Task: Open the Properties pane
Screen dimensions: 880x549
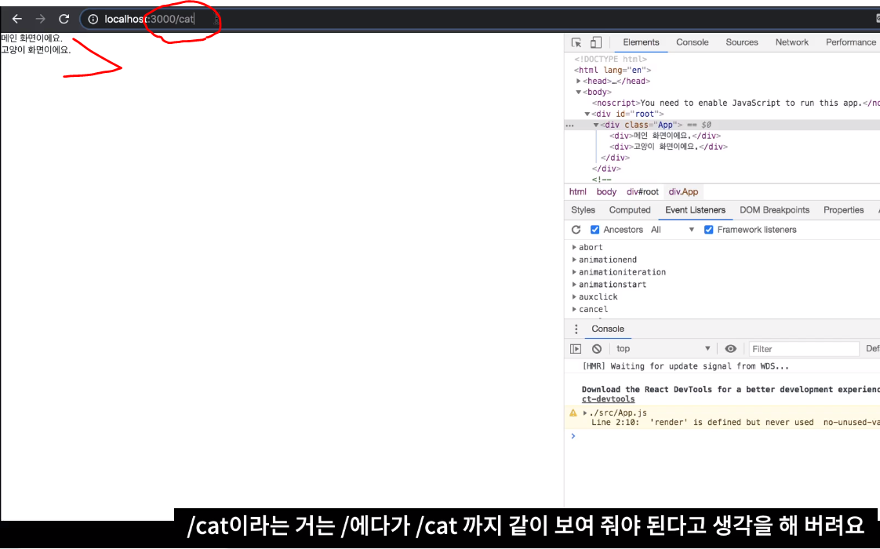Action: coord(843,210)
